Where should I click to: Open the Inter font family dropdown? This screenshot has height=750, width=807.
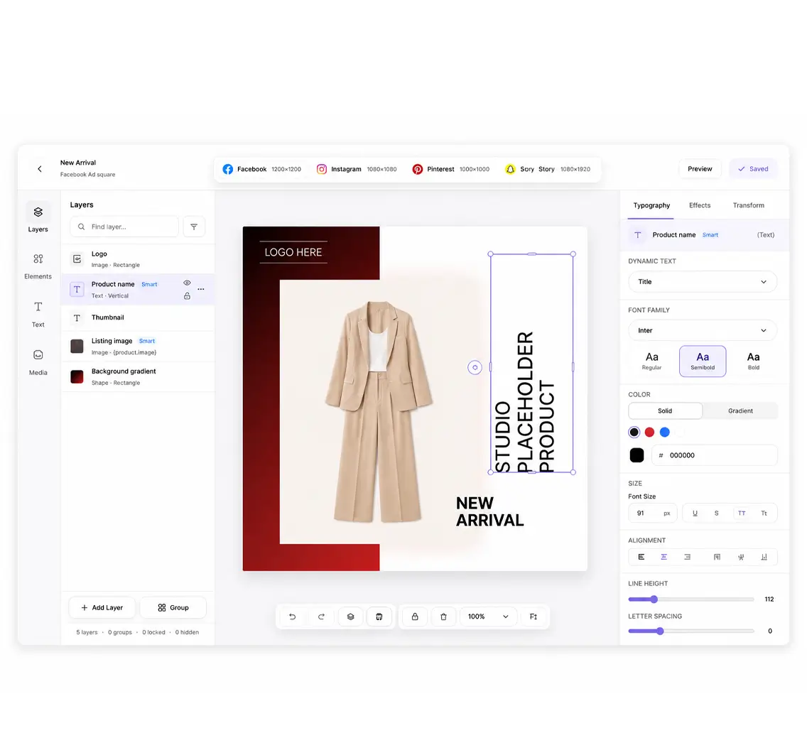pyautogui.click(x=703, y=331)
